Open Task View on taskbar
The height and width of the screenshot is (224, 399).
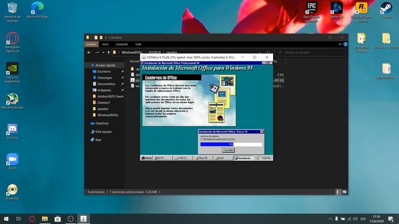[x=18, y=218]
